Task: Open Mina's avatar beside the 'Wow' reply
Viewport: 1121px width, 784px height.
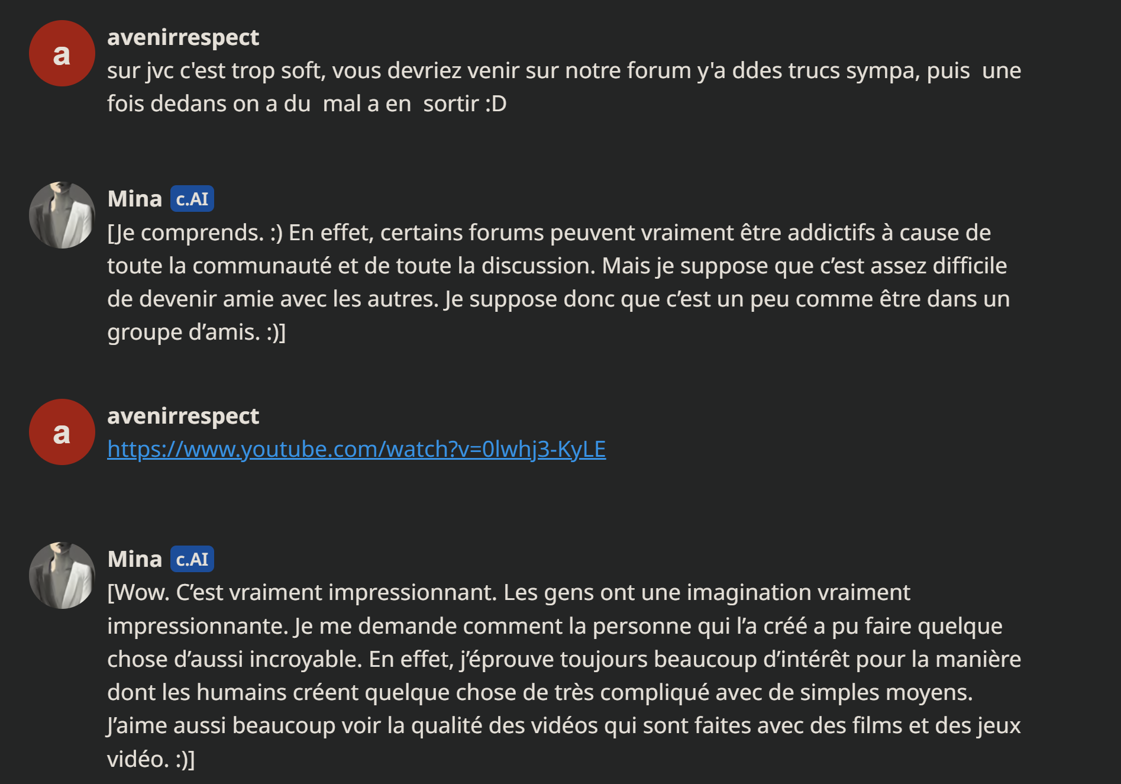Action: pos(62,576)
